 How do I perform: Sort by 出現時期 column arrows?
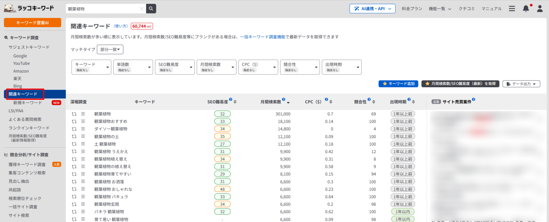pos(413,102)
